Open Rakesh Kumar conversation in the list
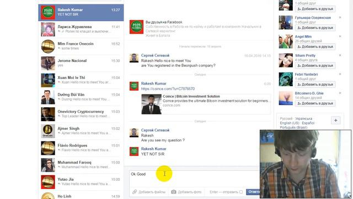 pos(81,12)
